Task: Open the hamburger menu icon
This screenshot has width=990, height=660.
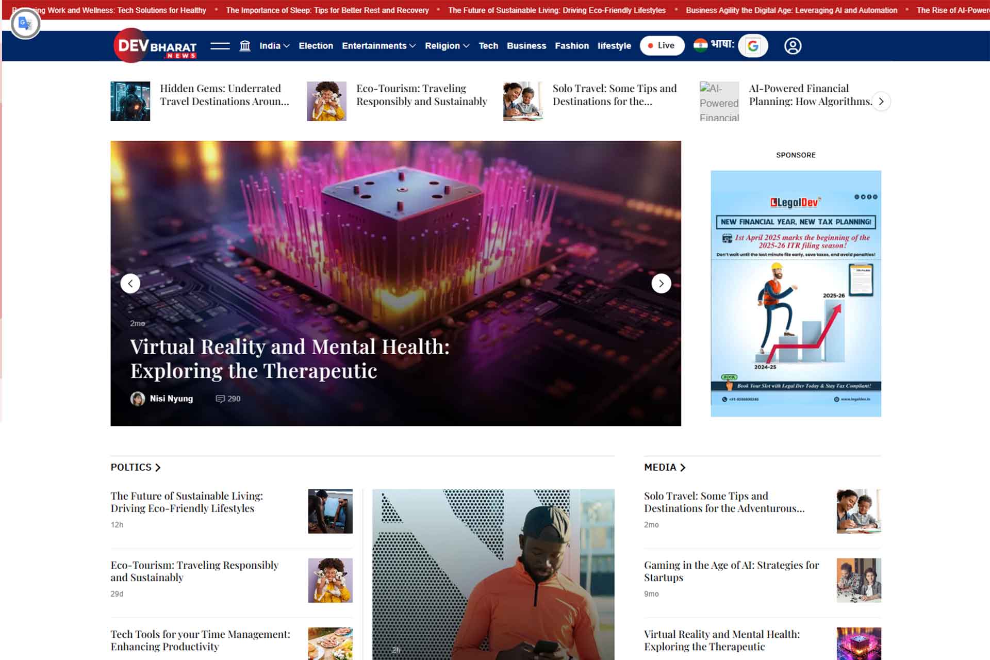Action: click(x=220, y=46)
